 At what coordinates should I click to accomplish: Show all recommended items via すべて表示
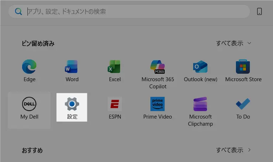(230, 150)
